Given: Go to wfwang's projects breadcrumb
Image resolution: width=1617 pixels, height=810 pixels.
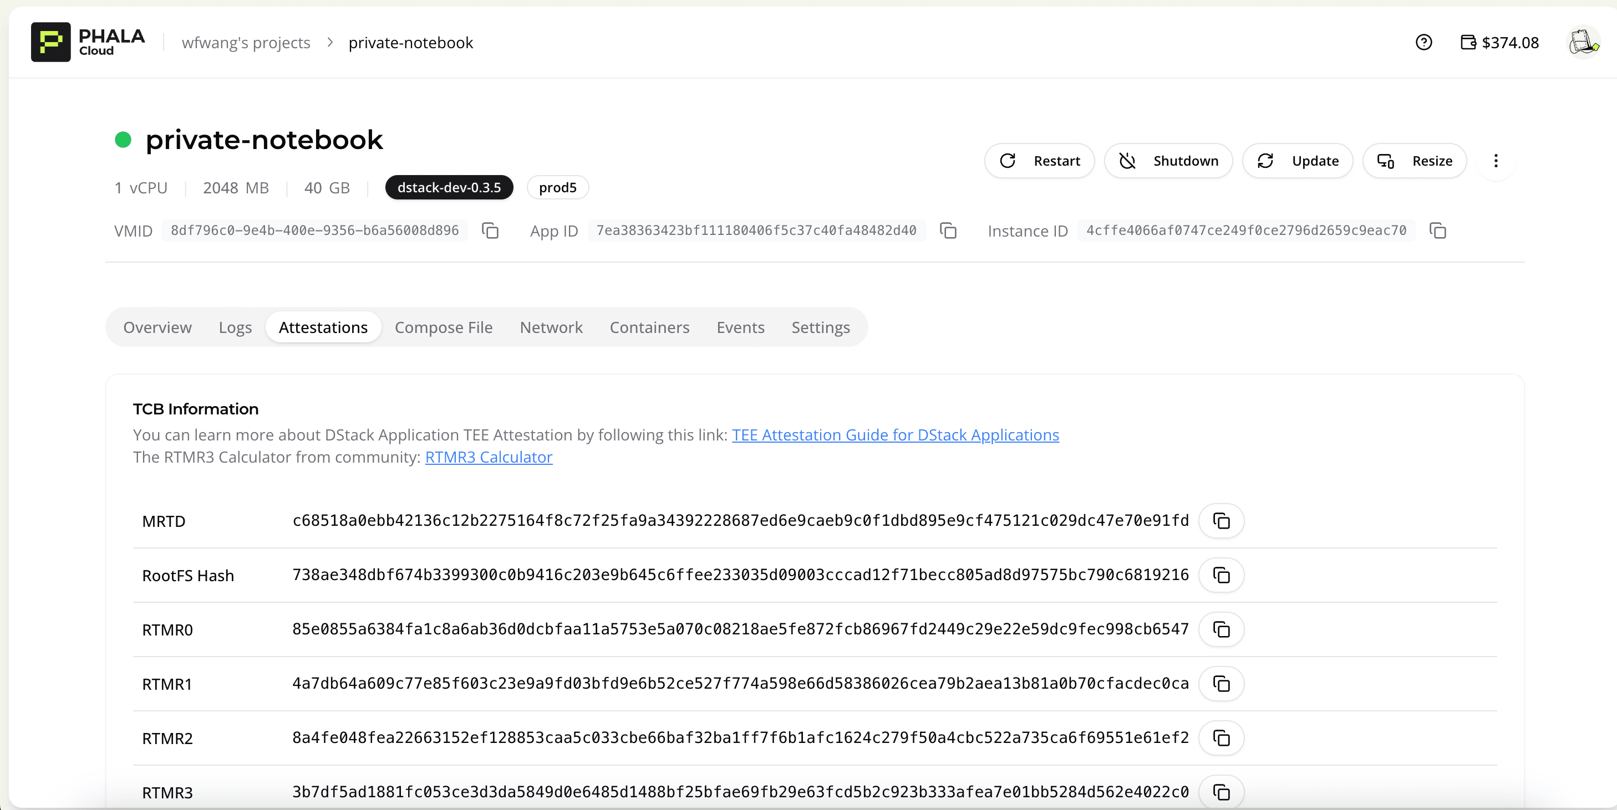Looking at the screenshot, I should tap(246, 43).
